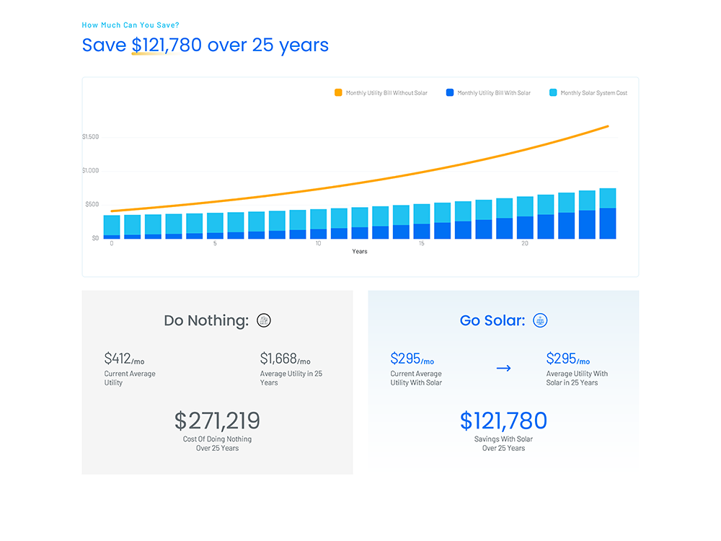Click the $0 y-axis label
The image size is (721, 541).
(x=95, y=238)
